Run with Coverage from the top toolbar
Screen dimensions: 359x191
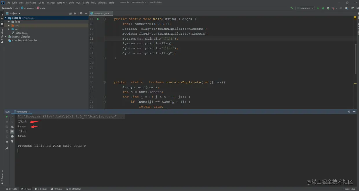pos(328,8)
